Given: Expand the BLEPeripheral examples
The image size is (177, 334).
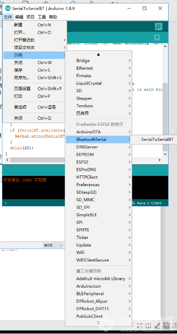Looking at the screenshot, I should (x=99, y=294).
